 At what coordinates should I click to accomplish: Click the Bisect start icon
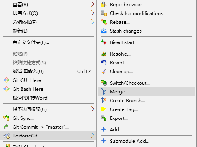pos(104,42)
